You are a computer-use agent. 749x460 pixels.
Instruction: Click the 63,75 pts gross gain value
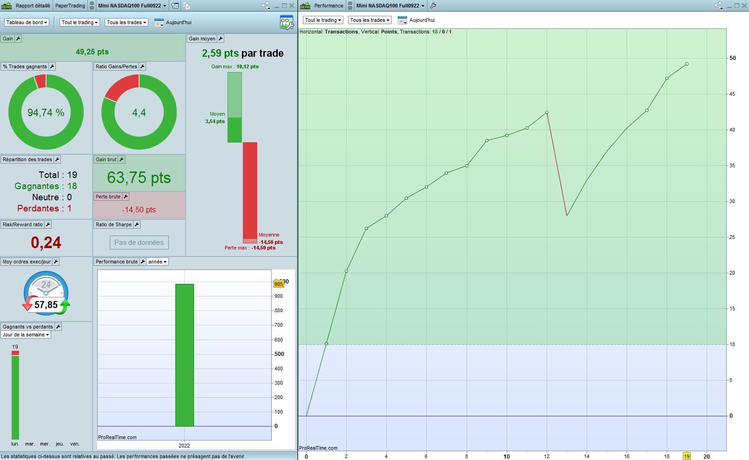[139, 177]
